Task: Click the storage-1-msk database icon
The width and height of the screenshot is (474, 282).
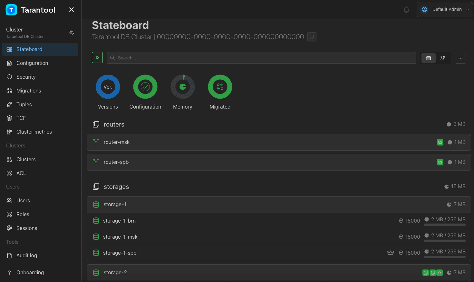Action: pos(96,237)
